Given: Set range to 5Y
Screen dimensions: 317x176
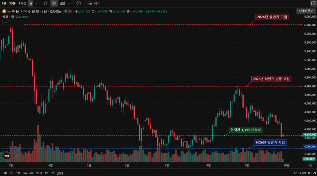Looking at the screenshot, I should [x=52, y=173].
